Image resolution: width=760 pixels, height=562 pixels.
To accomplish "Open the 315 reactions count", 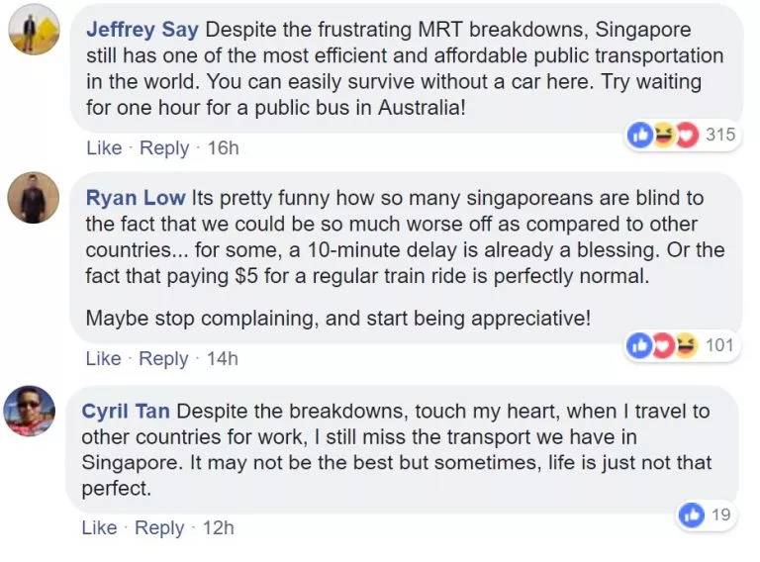I will click(x=719, y=135).
